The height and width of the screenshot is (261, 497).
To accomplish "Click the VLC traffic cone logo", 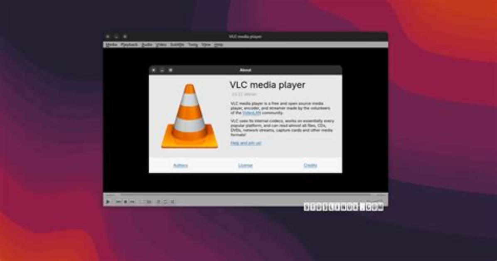I will point(189,116).
